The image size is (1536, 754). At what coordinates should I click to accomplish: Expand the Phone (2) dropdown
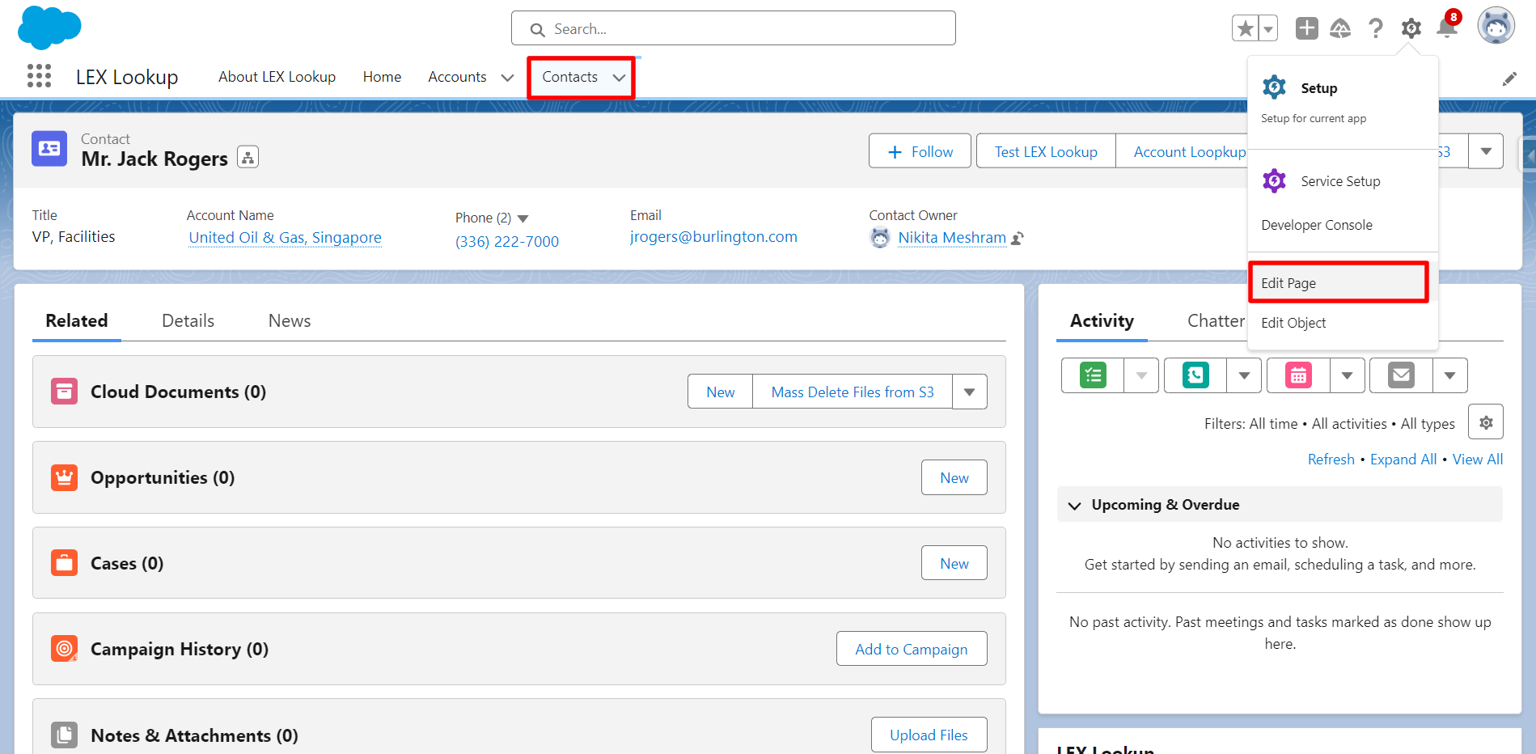[x=523, y=218]
